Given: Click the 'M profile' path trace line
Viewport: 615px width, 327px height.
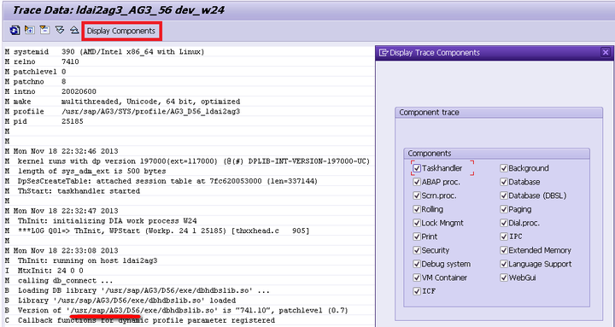Looking at the screenshot, I should click(x=122, y=112).
